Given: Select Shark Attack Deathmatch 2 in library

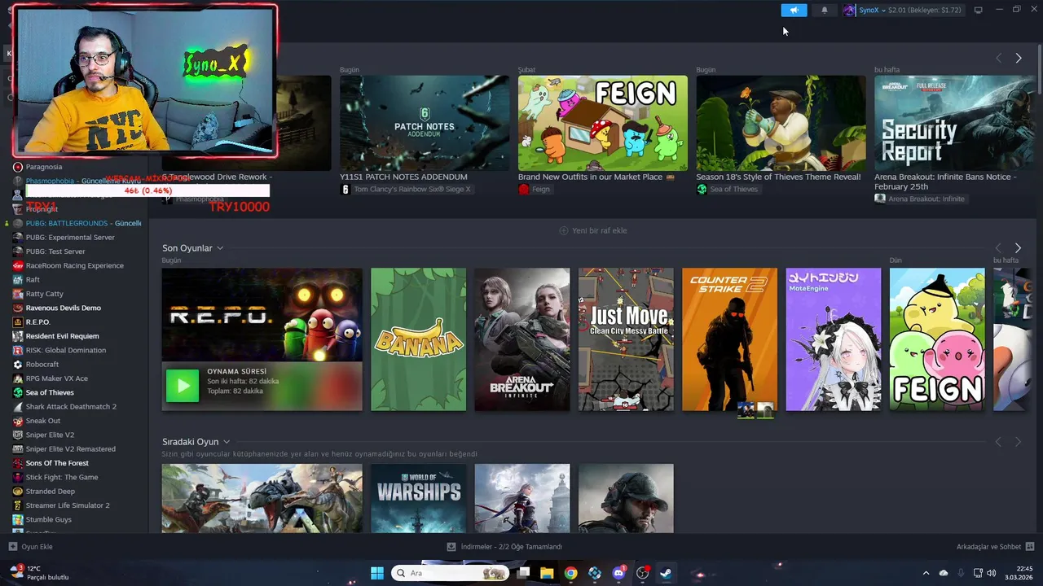Looking at the screenshot, I should [71, 407].
